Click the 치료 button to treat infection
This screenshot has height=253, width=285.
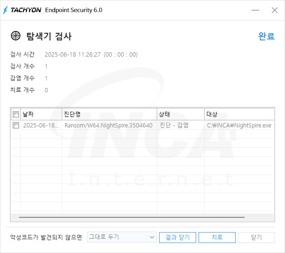click(217, 237)
